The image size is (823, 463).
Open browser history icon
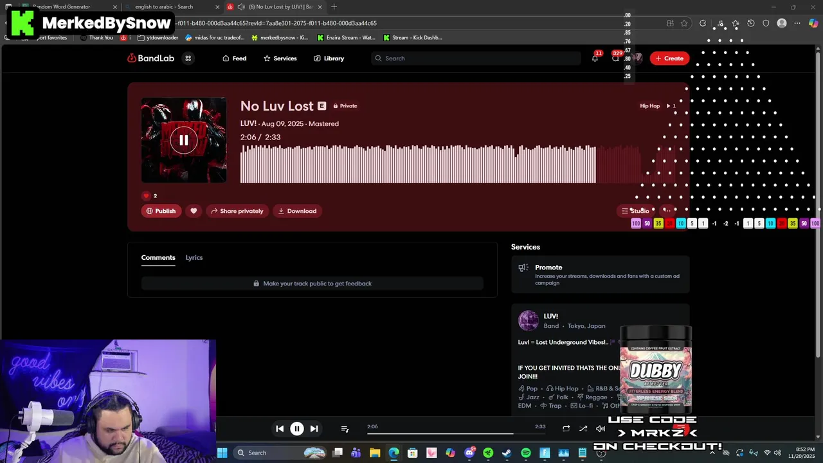coord(751,23)
